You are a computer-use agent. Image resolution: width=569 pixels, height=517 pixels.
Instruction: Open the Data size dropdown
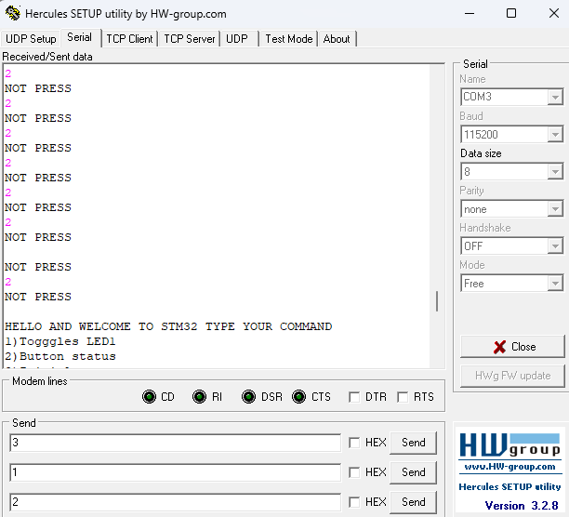(x=555, y=172)
